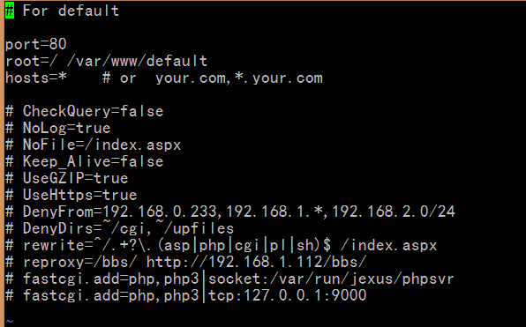Click the NoLog=true commented line
The width and height of the screenshot is (526, 327).
(58, 128)
